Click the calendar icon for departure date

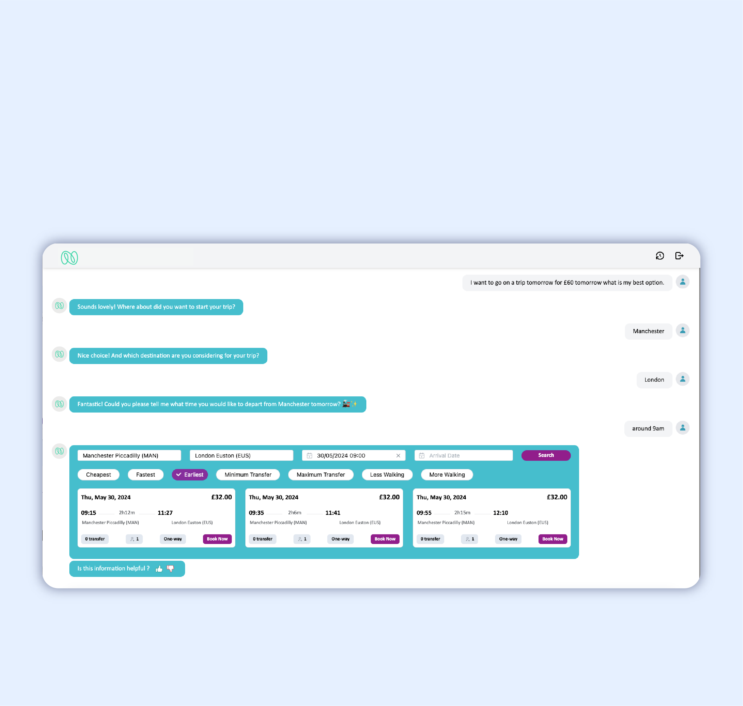311,455
